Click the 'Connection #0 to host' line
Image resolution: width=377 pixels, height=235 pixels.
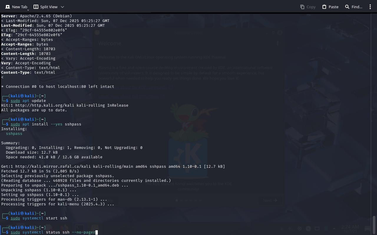(58, 87)
